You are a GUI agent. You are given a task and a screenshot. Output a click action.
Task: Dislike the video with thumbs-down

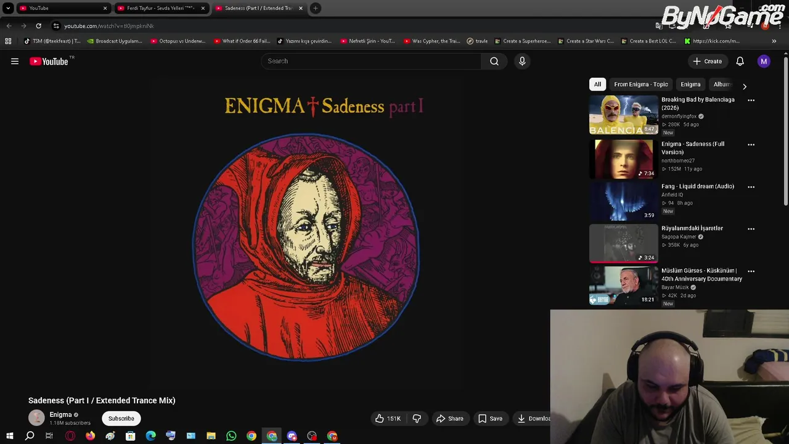417,419
